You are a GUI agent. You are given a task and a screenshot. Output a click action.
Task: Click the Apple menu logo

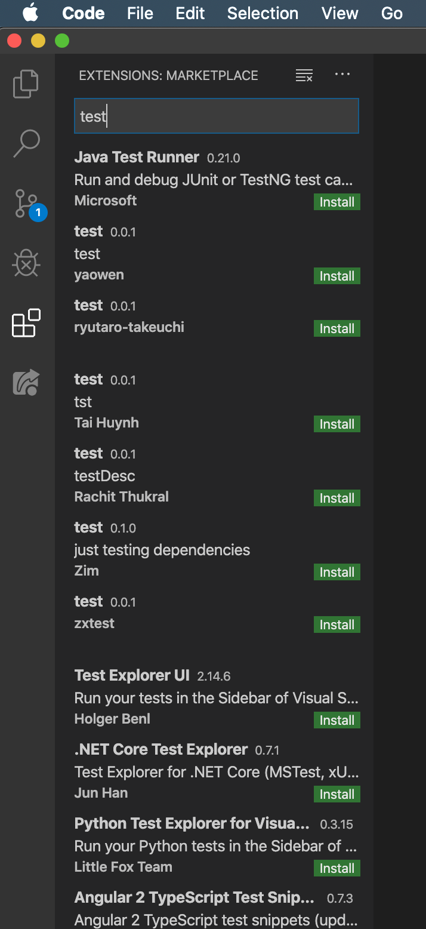click(30, 13)
